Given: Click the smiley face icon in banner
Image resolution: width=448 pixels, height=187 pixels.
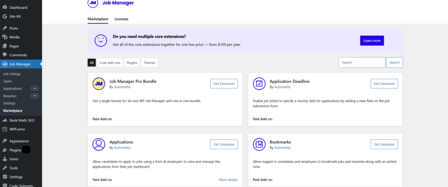Looking at the screenshot, I should [x=101, y=41].
